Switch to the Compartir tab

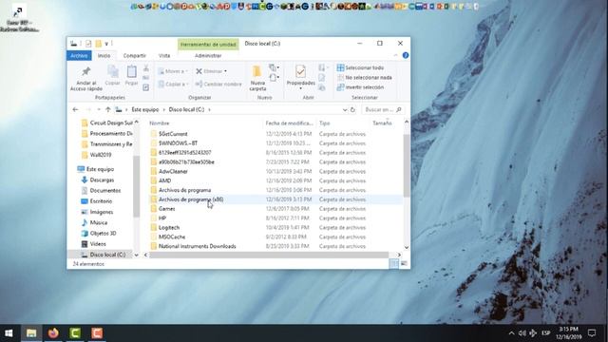[x=135, y=56]
